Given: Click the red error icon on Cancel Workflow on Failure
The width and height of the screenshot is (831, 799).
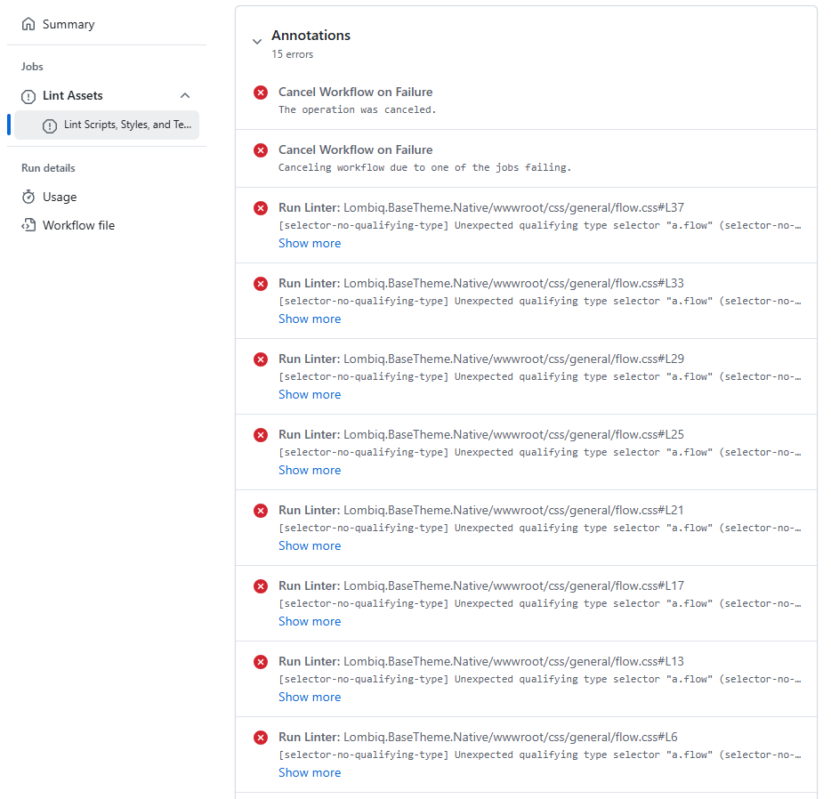Looking at the screenshot, I should 260,92.
